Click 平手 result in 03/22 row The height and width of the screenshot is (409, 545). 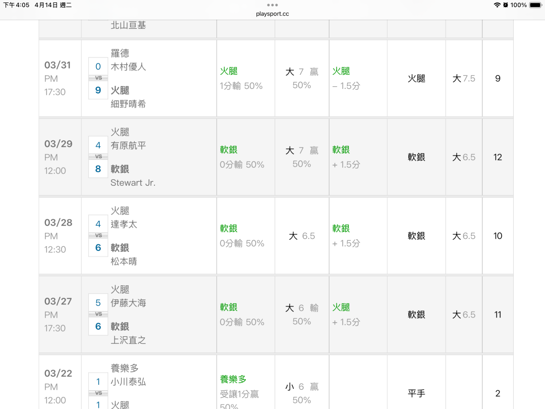(x=416, y=393)
